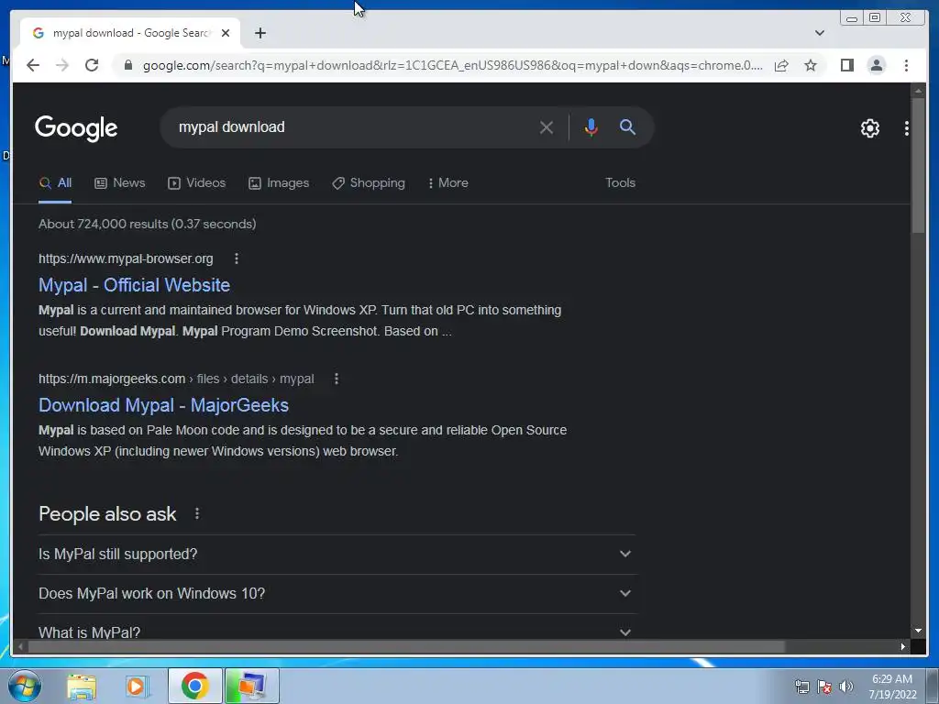Open Google apps dots beside the gear
The image size is (939, 704).
[x=907, y=128]
